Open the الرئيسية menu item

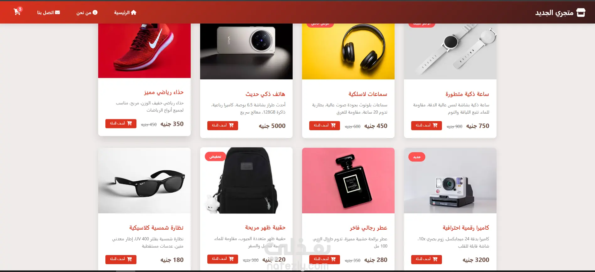click(125, 13)
